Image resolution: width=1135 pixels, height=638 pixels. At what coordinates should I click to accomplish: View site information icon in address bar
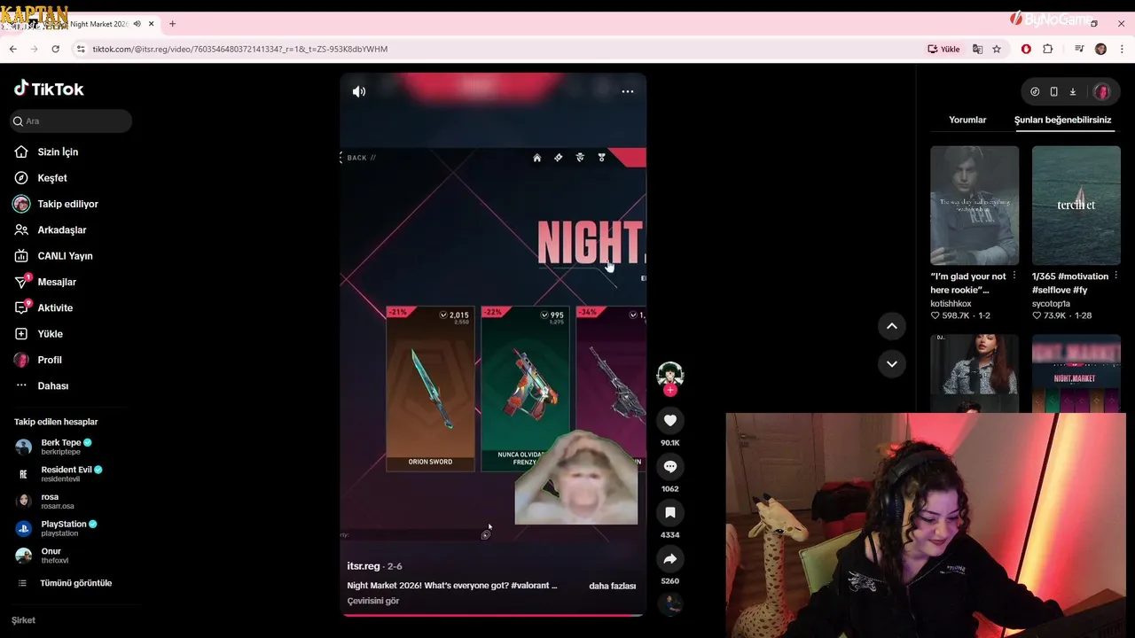[81, 49]
